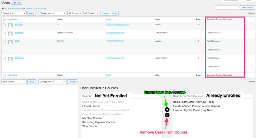Screen dimensions: 256x138
Task: Click the Filter button
Action: point(114,13)
